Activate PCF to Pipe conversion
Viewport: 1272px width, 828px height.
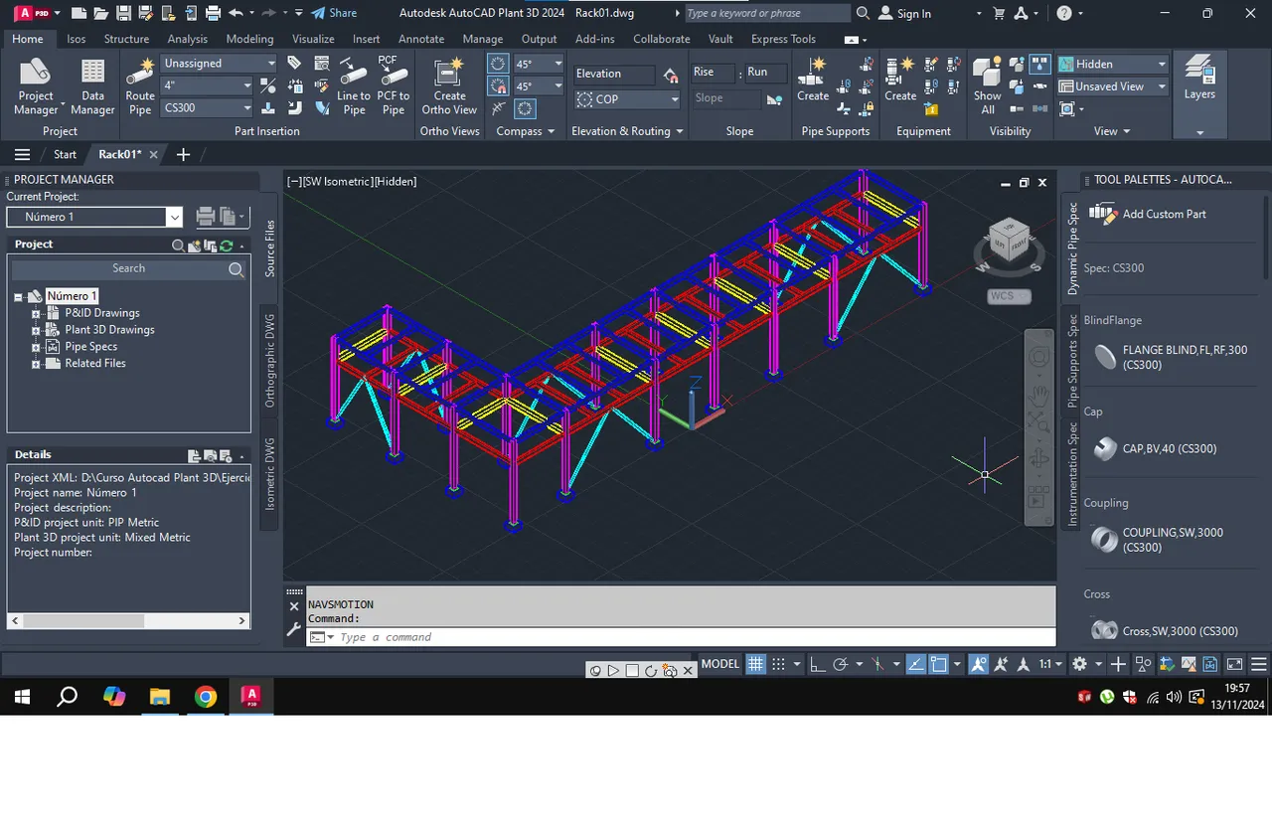pyautogui.click(x=393, y=86)
